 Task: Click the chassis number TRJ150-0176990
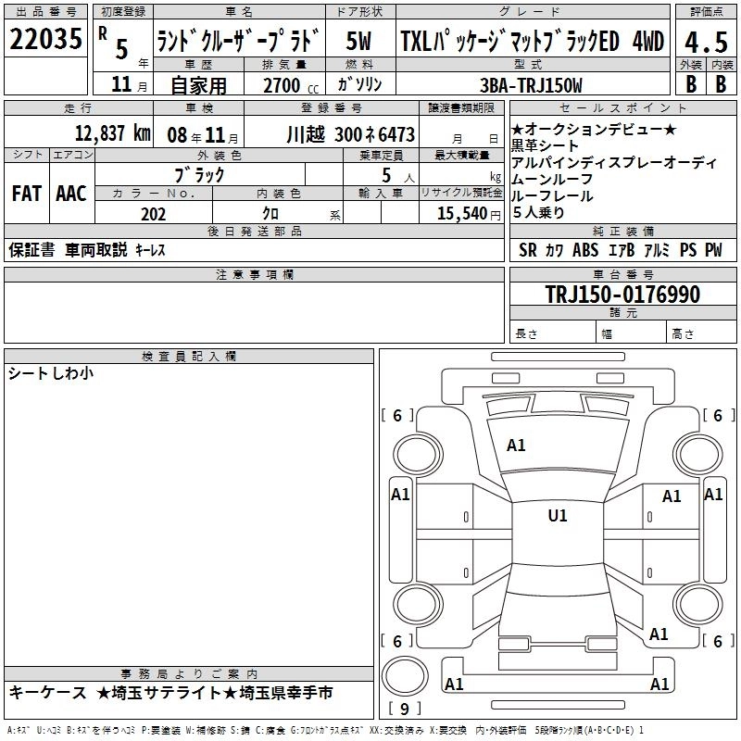pyautogui.click(x=622, y=295)
